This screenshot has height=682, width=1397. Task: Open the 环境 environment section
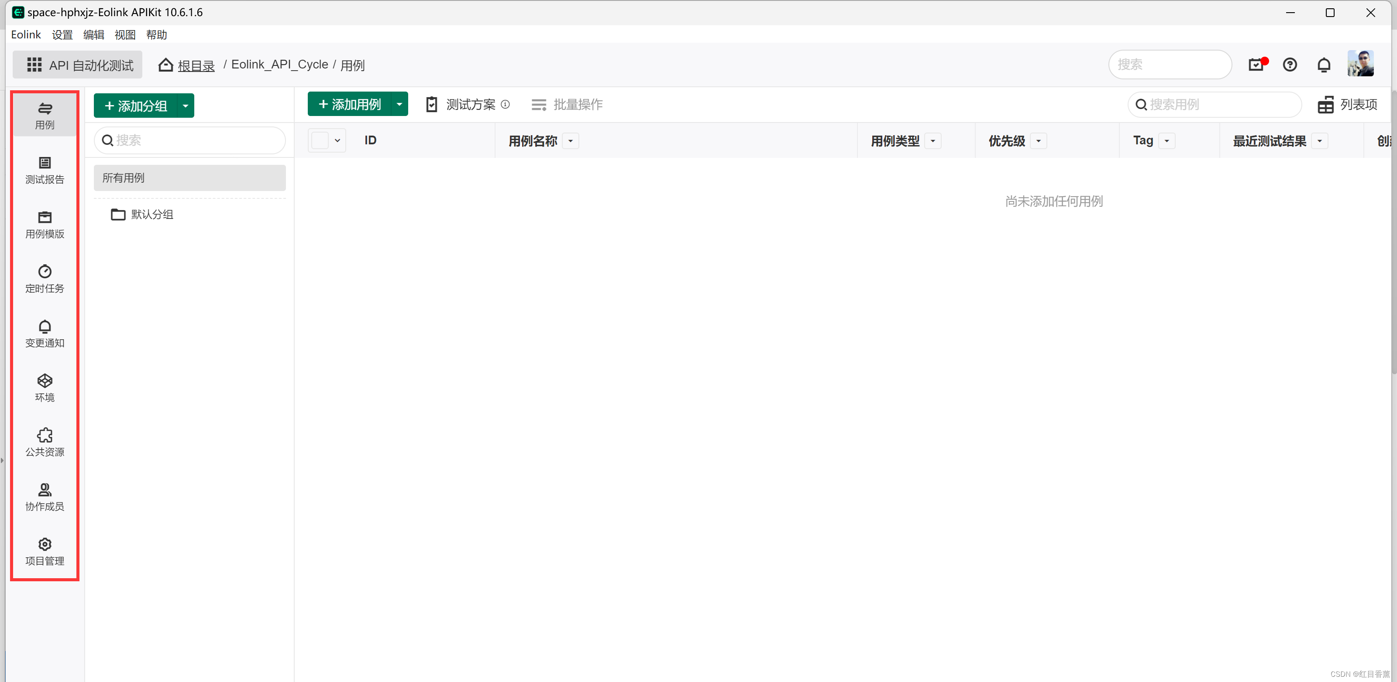point(45,388)
